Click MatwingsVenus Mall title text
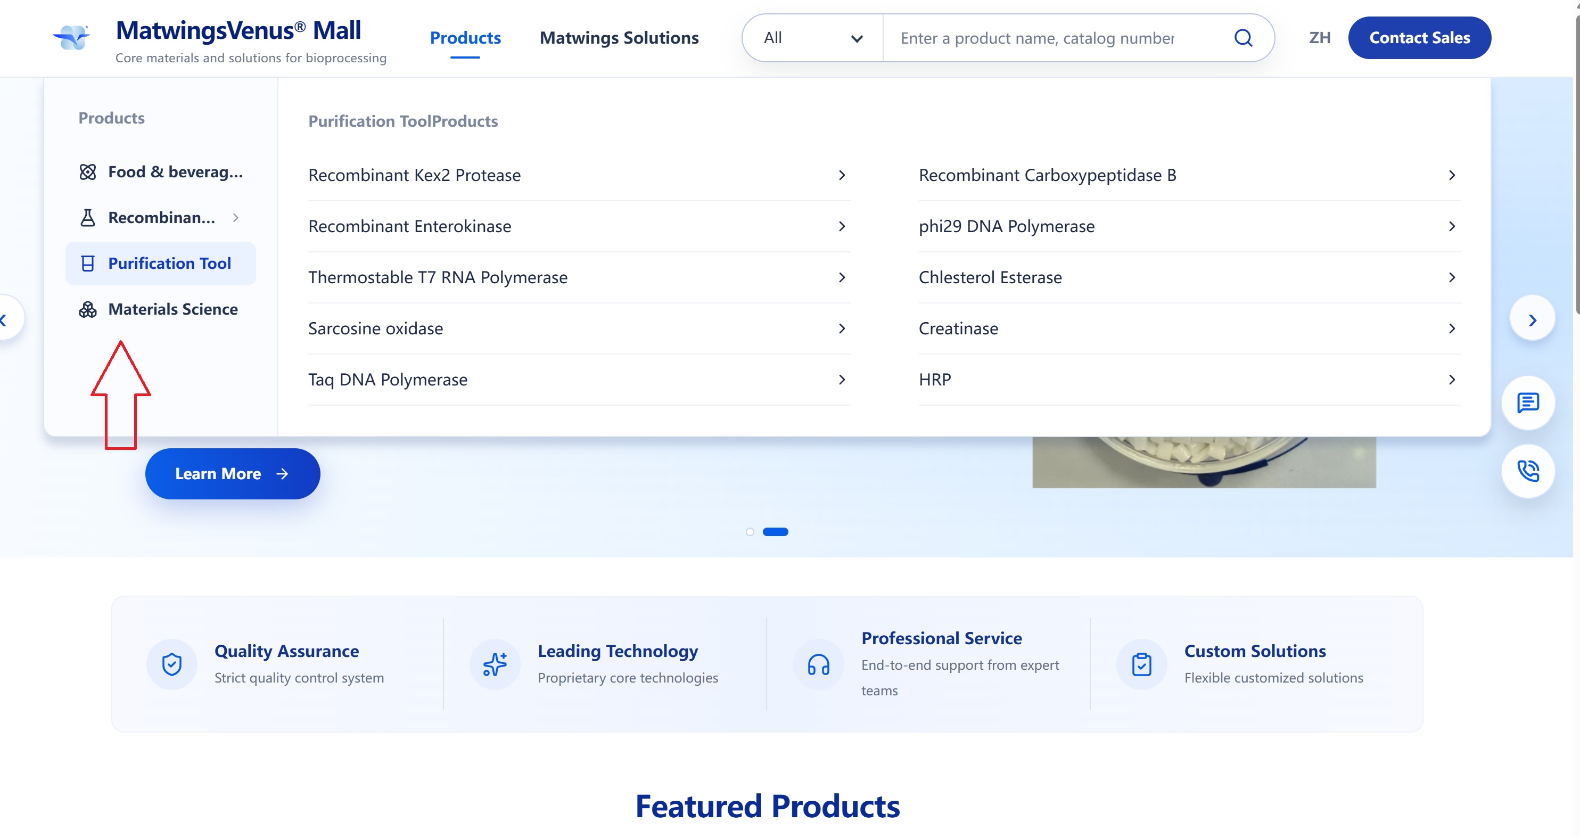The width and height of the screenshot is (1580, 838). [x=238, y=31]
